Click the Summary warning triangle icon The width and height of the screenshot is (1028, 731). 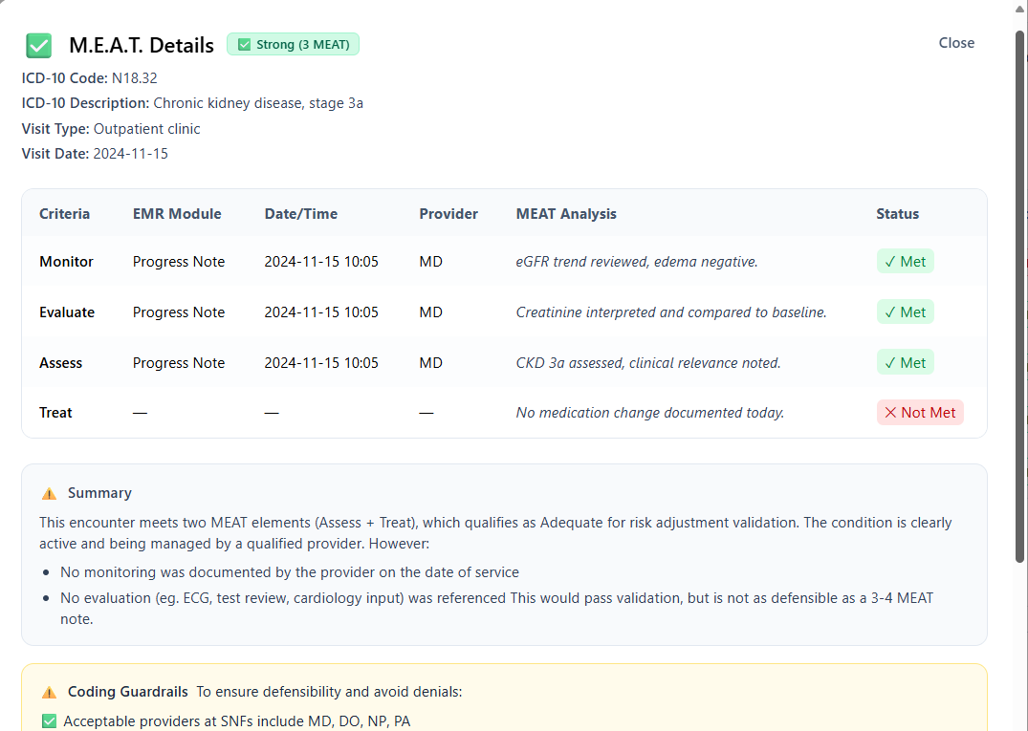click(49, 494)
